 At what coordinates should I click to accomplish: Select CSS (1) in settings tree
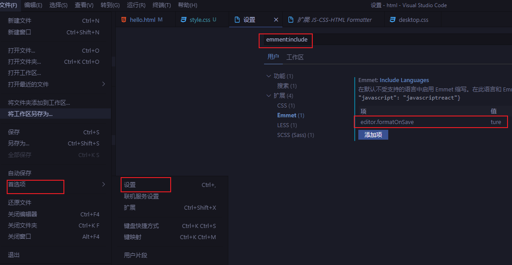pos(286,105)
